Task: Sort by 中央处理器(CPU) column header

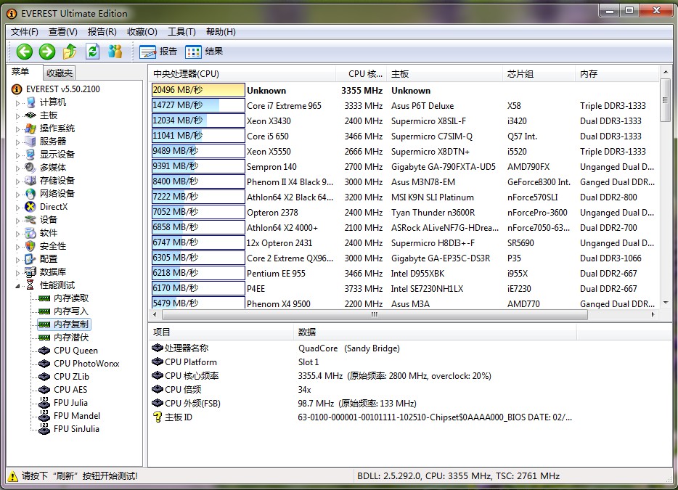Action: click(242, 74)
